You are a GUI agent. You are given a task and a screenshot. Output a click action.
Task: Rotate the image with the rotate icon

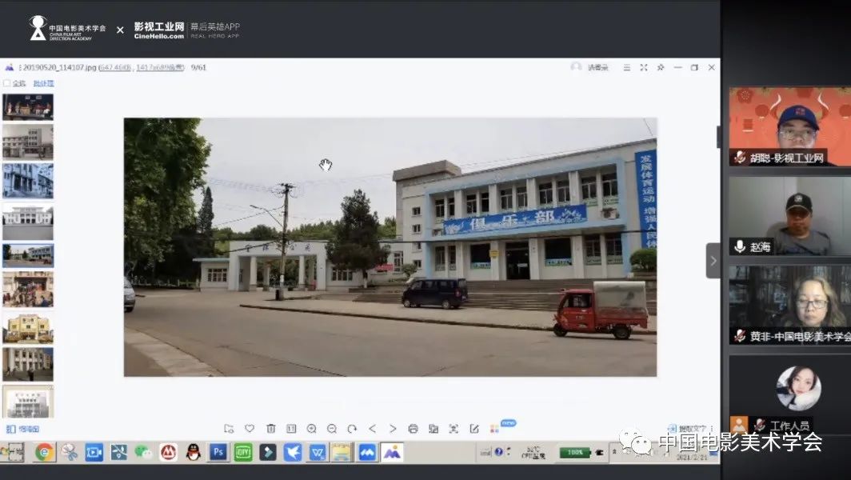click(x=352, y=429)
